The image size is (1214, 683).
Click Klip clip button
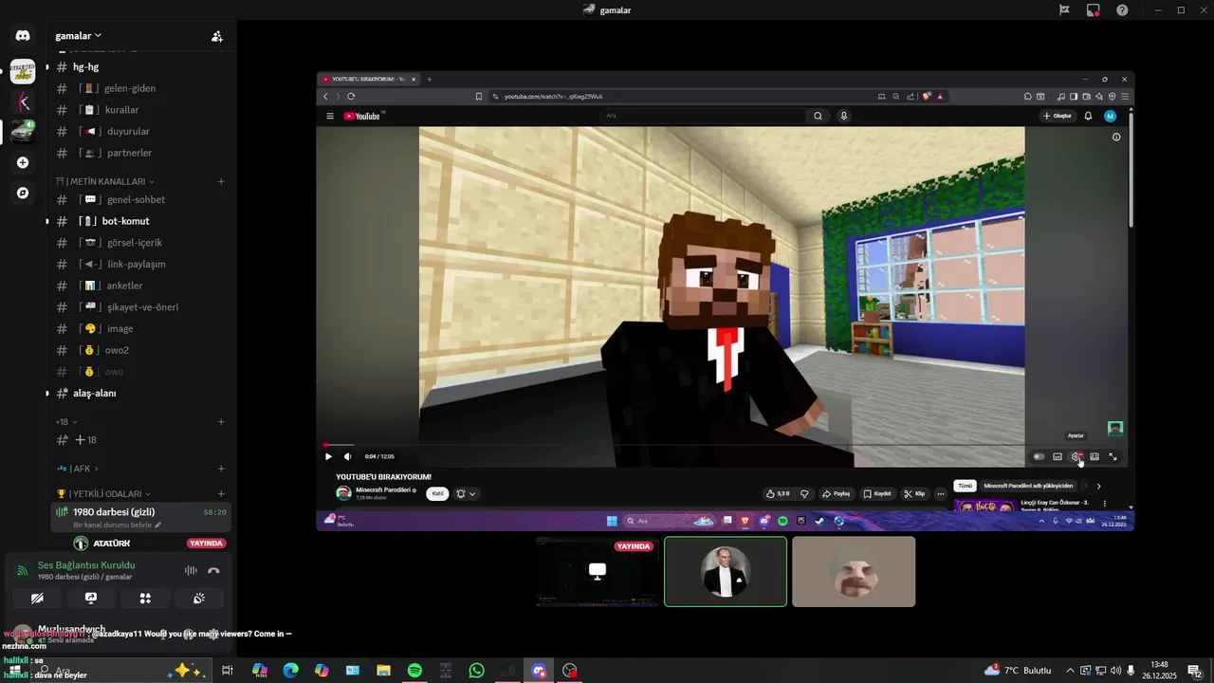click(x=914, y=493)
